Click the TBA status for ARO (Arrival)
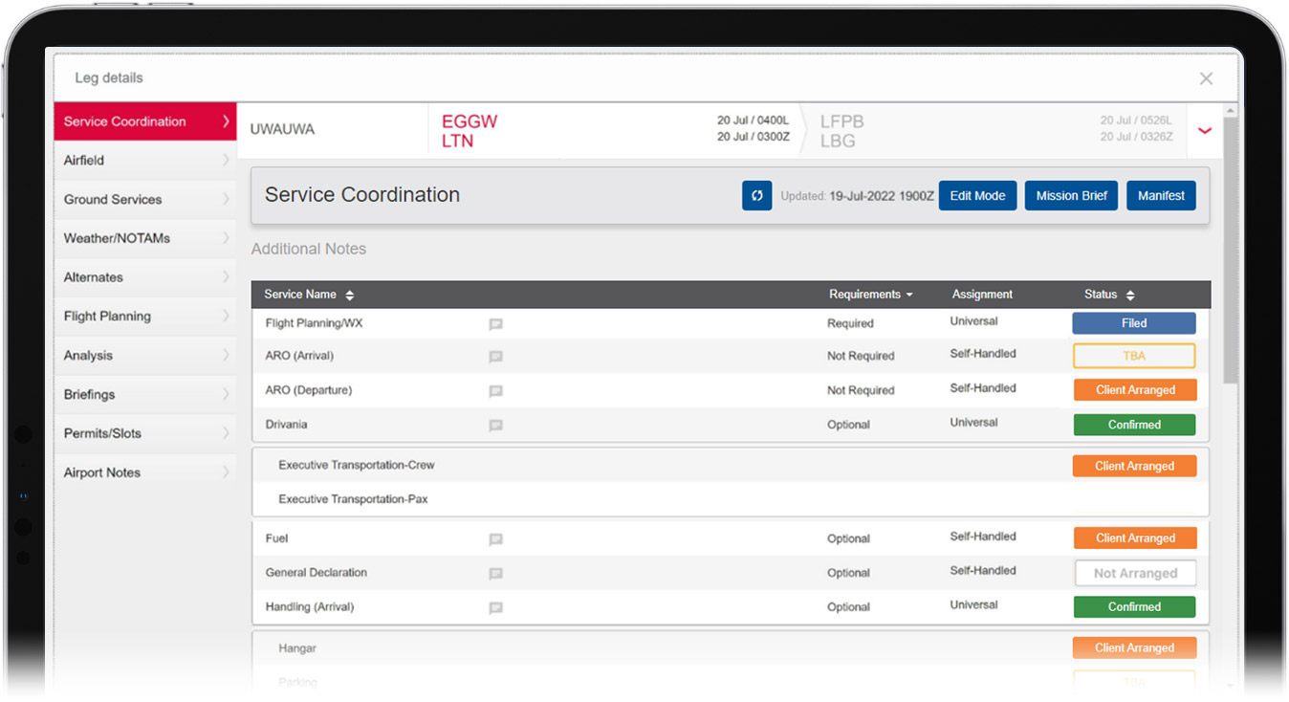Image resolution: width=1289 pixels, height=702 pixels. click(1134, 356)
